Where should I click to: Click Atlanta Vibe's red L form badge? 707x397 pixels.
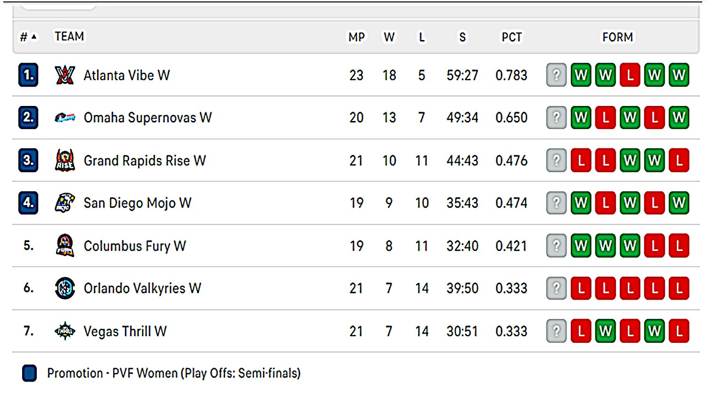coord(630,75)
